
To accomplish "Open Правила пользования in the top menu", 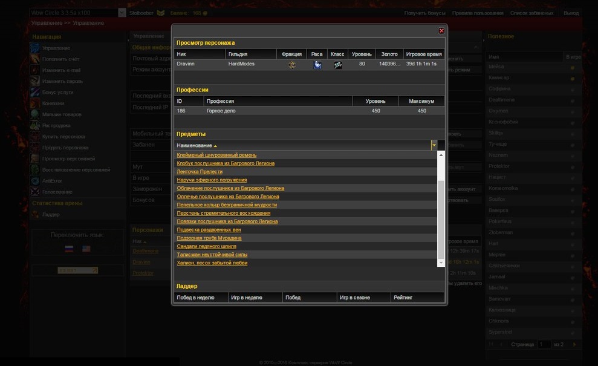I will (477, 13).
